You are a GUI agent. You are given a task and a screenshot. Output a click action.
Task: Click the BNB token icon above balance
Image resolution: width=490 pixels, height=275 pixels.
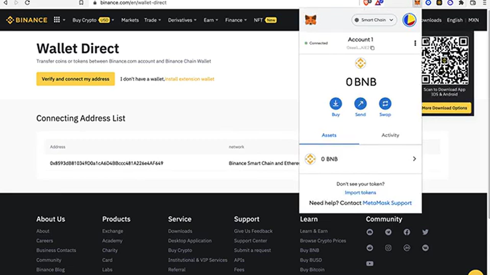(x=360, y=63)
